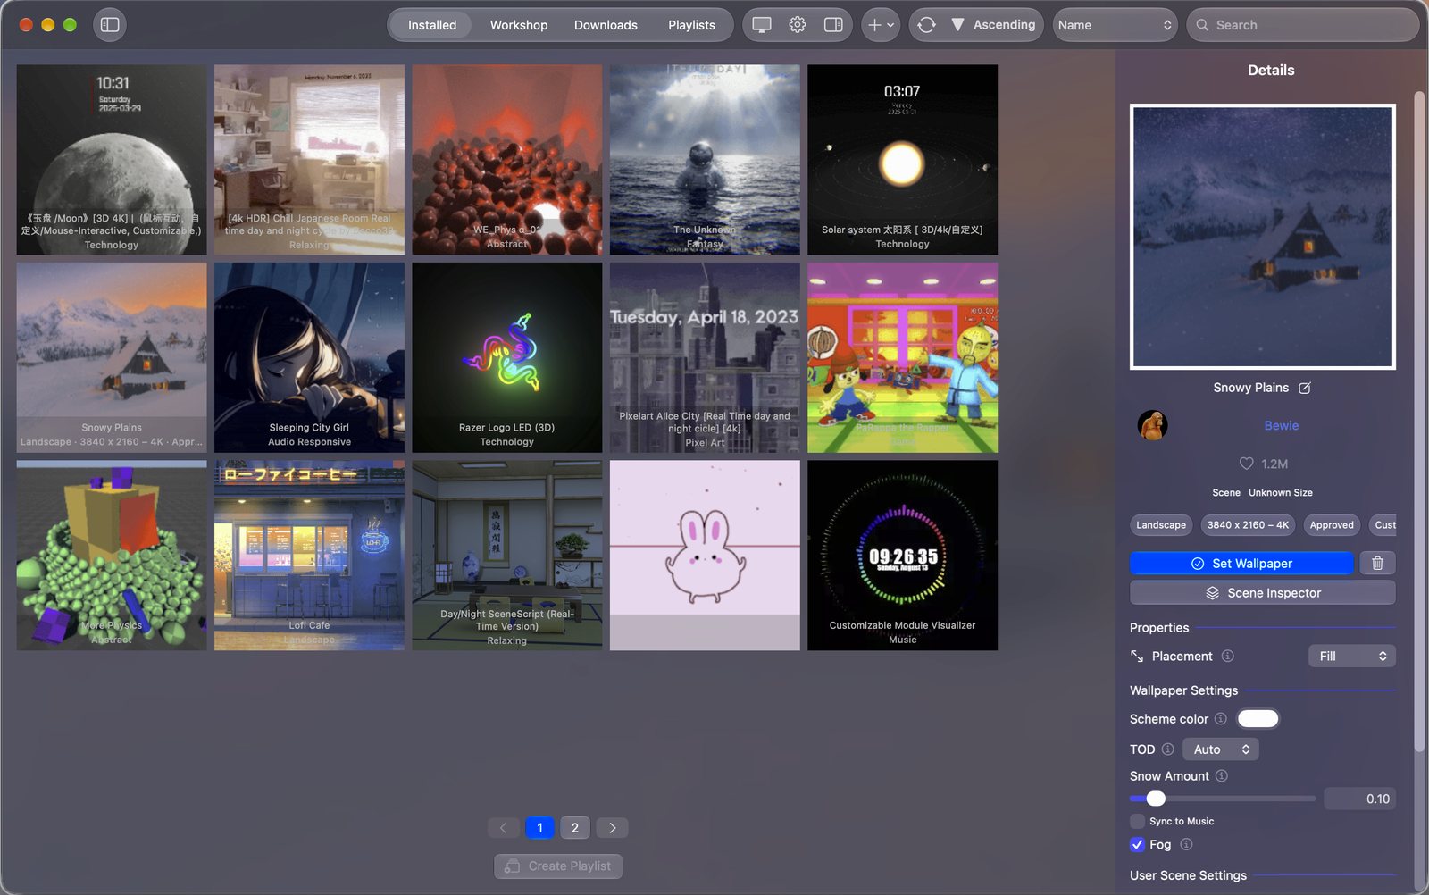The image size is (1429, 895).
Task: Select page 1 button
Action: tap(539, 828)
